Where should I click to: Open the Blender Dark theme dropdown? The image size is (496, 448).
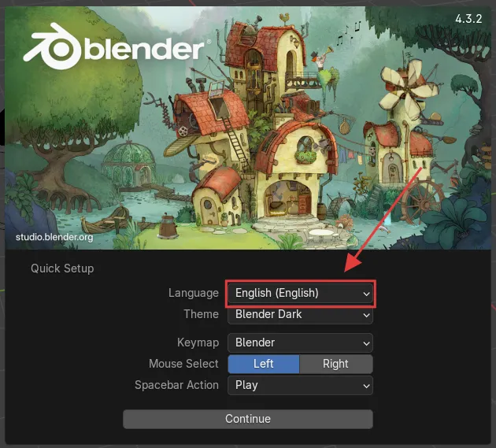300,314
